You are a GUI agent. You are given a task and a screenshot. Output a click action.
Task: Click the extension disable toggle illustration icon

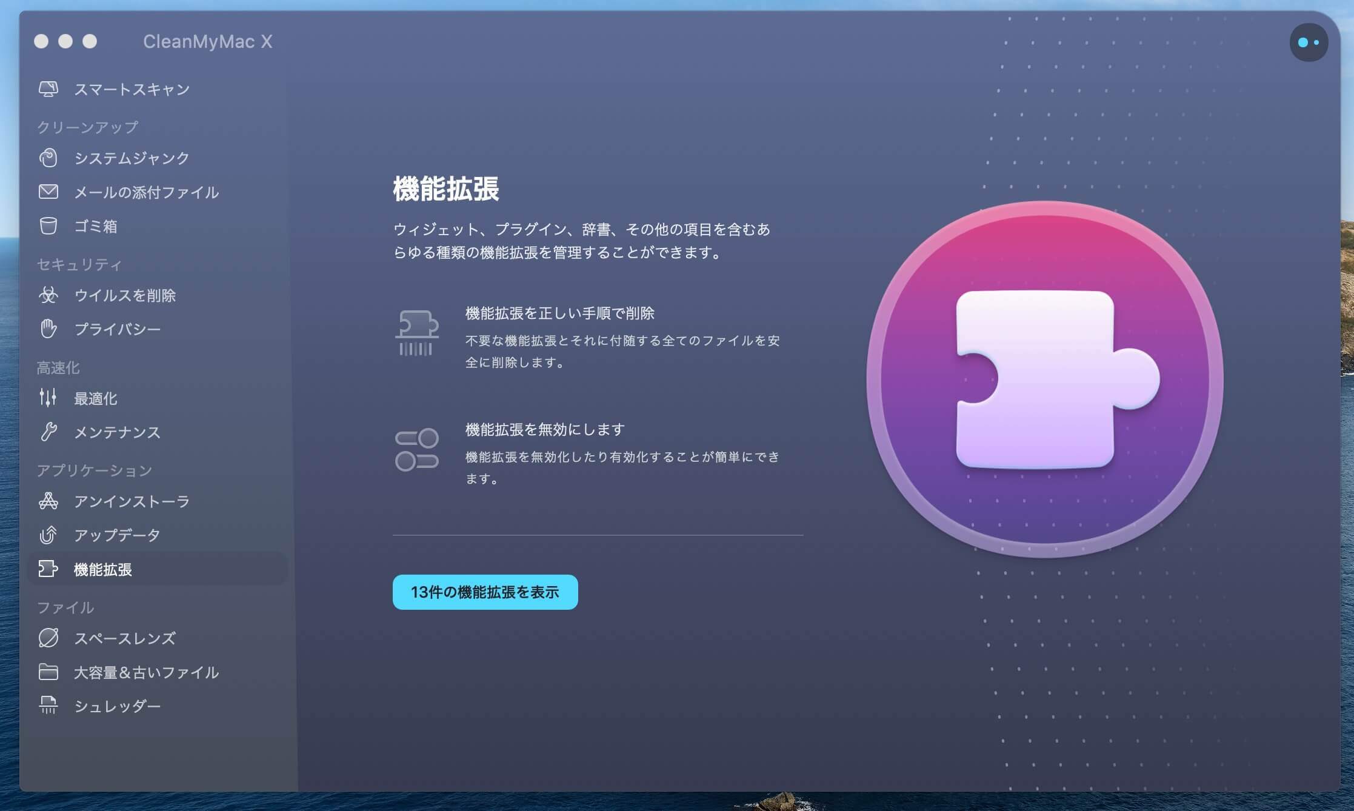coord(418,449)
